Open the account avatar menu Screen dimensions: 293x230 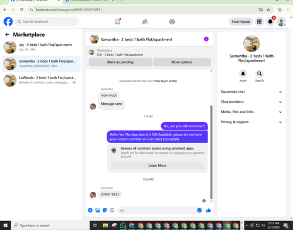(x=281, y=22)
